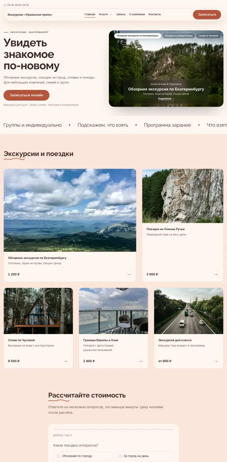The image size is (227, 462).
Task: Click the Сплав по Чусовой card title
Action: click(21, 340)
